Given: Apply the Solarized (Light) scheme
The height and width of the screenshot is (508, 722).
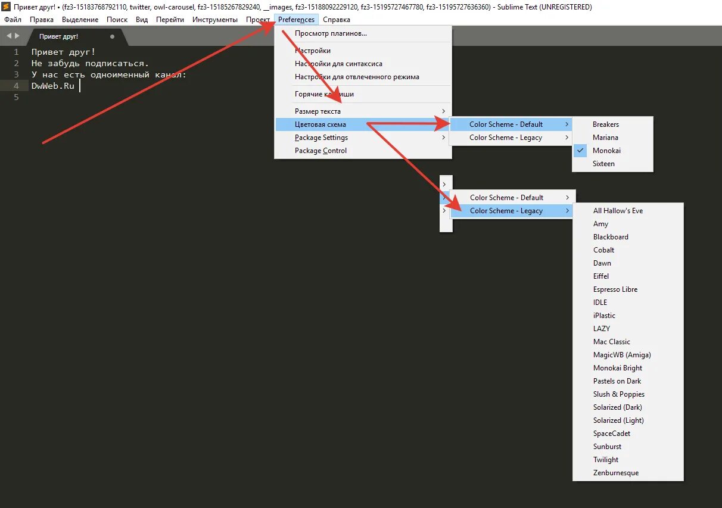Looking at the screenshot, I should 628,420.
